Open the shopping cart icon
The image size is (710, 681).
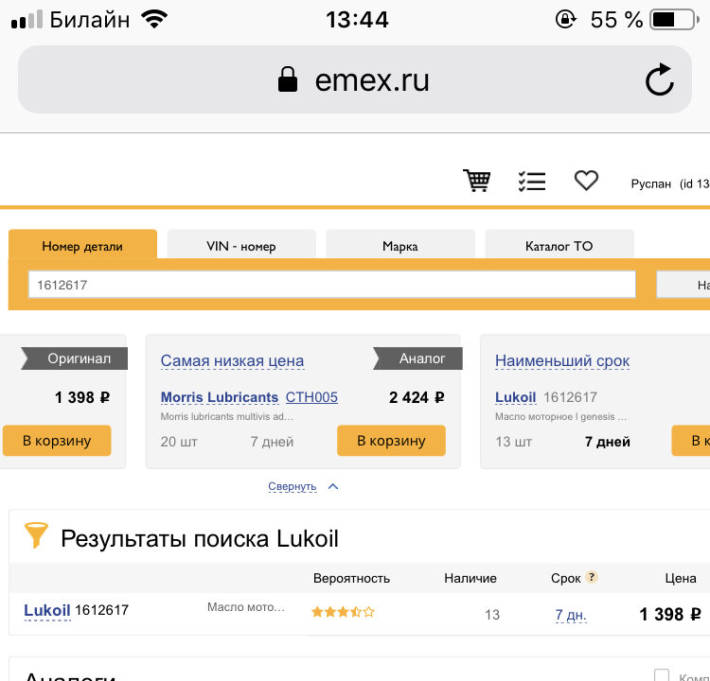click(x=477, y=181)
